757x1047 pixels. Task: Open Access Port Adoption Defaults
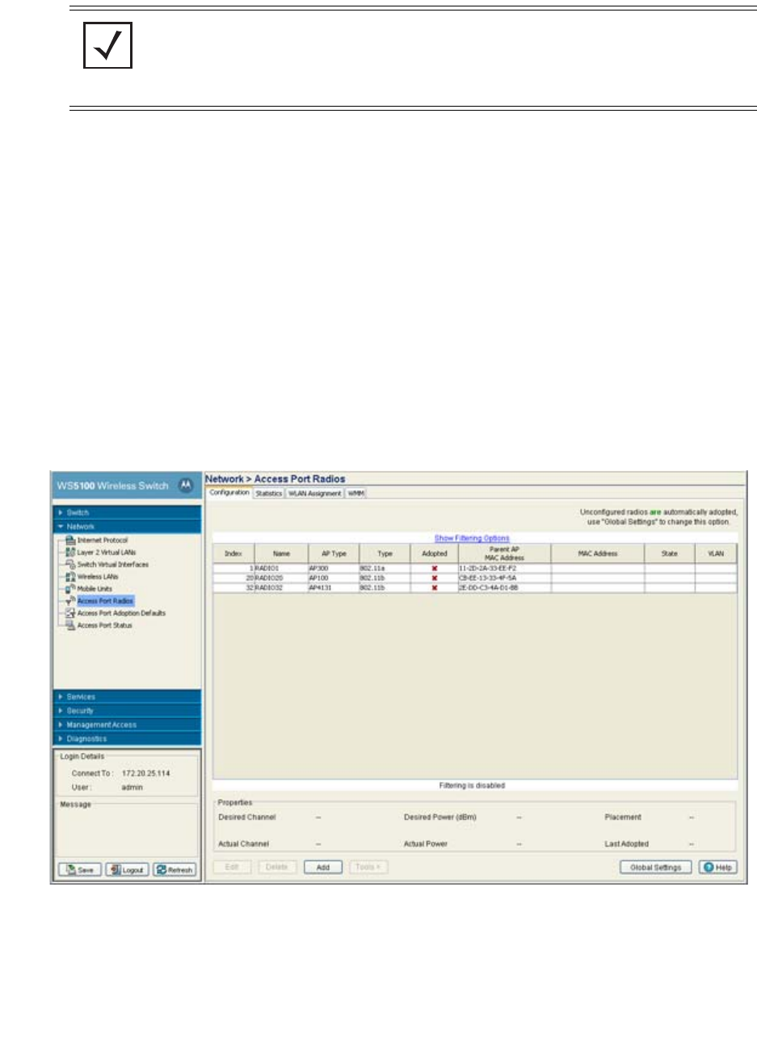[121, 613]
